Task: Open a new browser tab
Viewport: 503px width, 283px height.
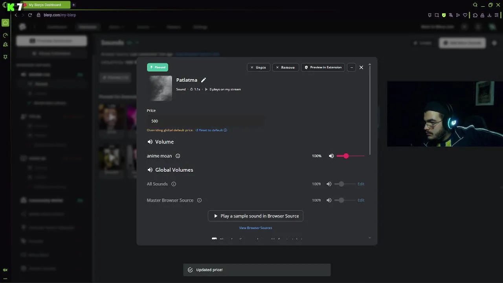Action: coord(73,5)
